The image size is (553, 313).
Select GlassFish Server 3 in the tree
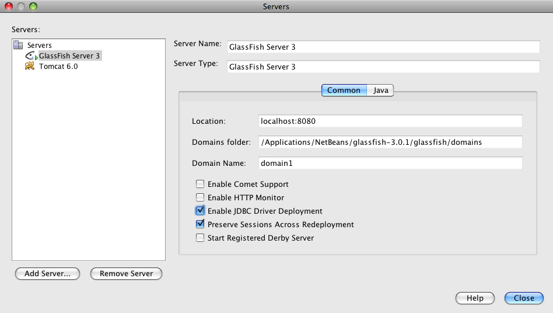(x=69, y=56)
